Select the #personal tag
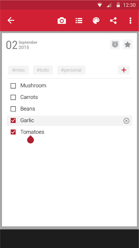This screenshot has height=248, width=139. [71, 70]
